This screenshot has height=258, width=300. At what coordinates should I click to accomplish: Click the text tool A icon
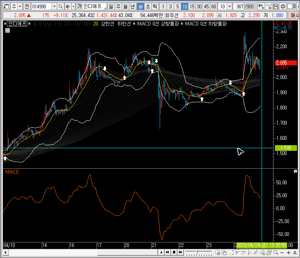coord(295,253)
